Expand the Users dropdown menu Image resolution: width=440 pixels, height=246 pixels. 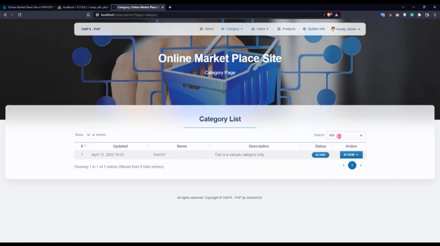[260, 29]
